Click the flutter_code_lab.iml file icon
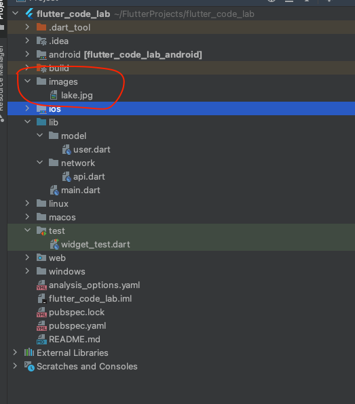 coord(42,299)
